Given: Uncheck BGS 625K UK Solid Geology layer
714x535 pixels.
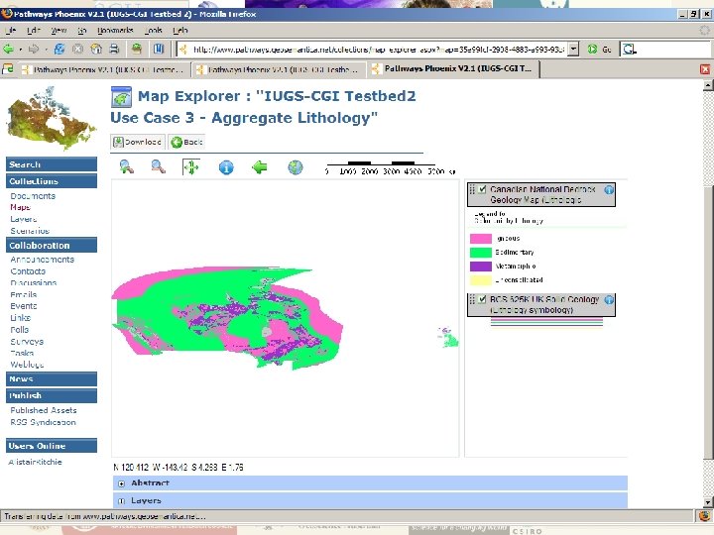Looking at the screenshot, I should pos(482,299).
